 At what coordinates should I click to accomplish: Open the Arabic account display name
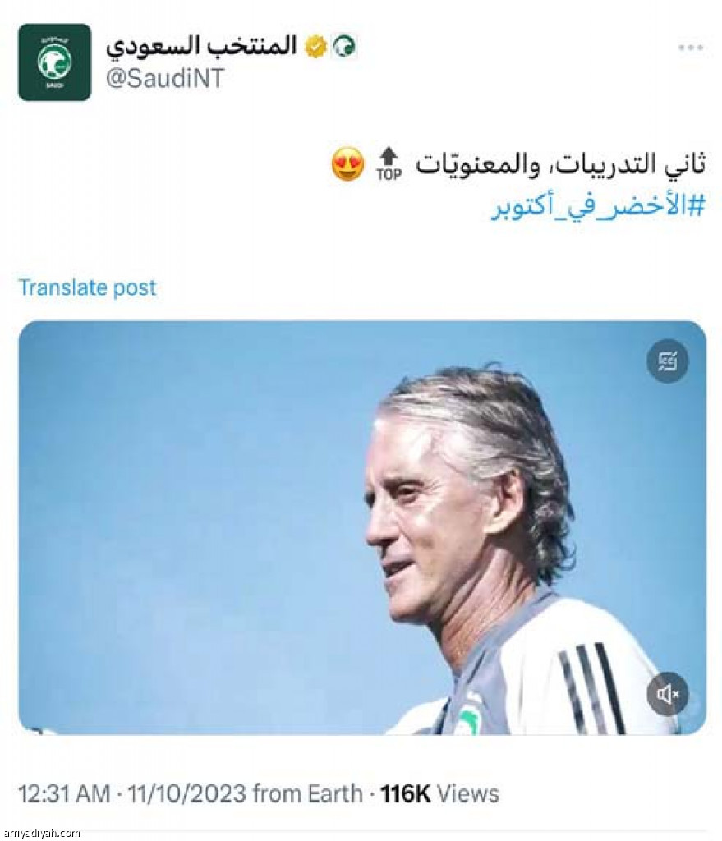tap(201, 46)
